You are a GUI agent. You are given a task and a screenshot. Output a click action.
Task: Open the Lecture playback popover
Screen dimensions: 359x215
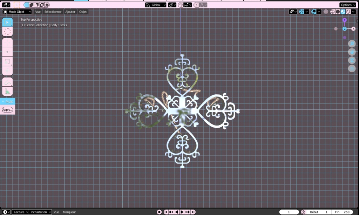coord(20,212)
